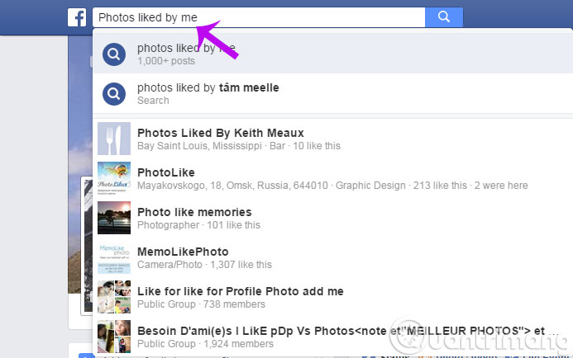Open the PhotoLike page thumbnail
Image resolution: width=573 pixels, height=358 pixels.
coord(113,178)
